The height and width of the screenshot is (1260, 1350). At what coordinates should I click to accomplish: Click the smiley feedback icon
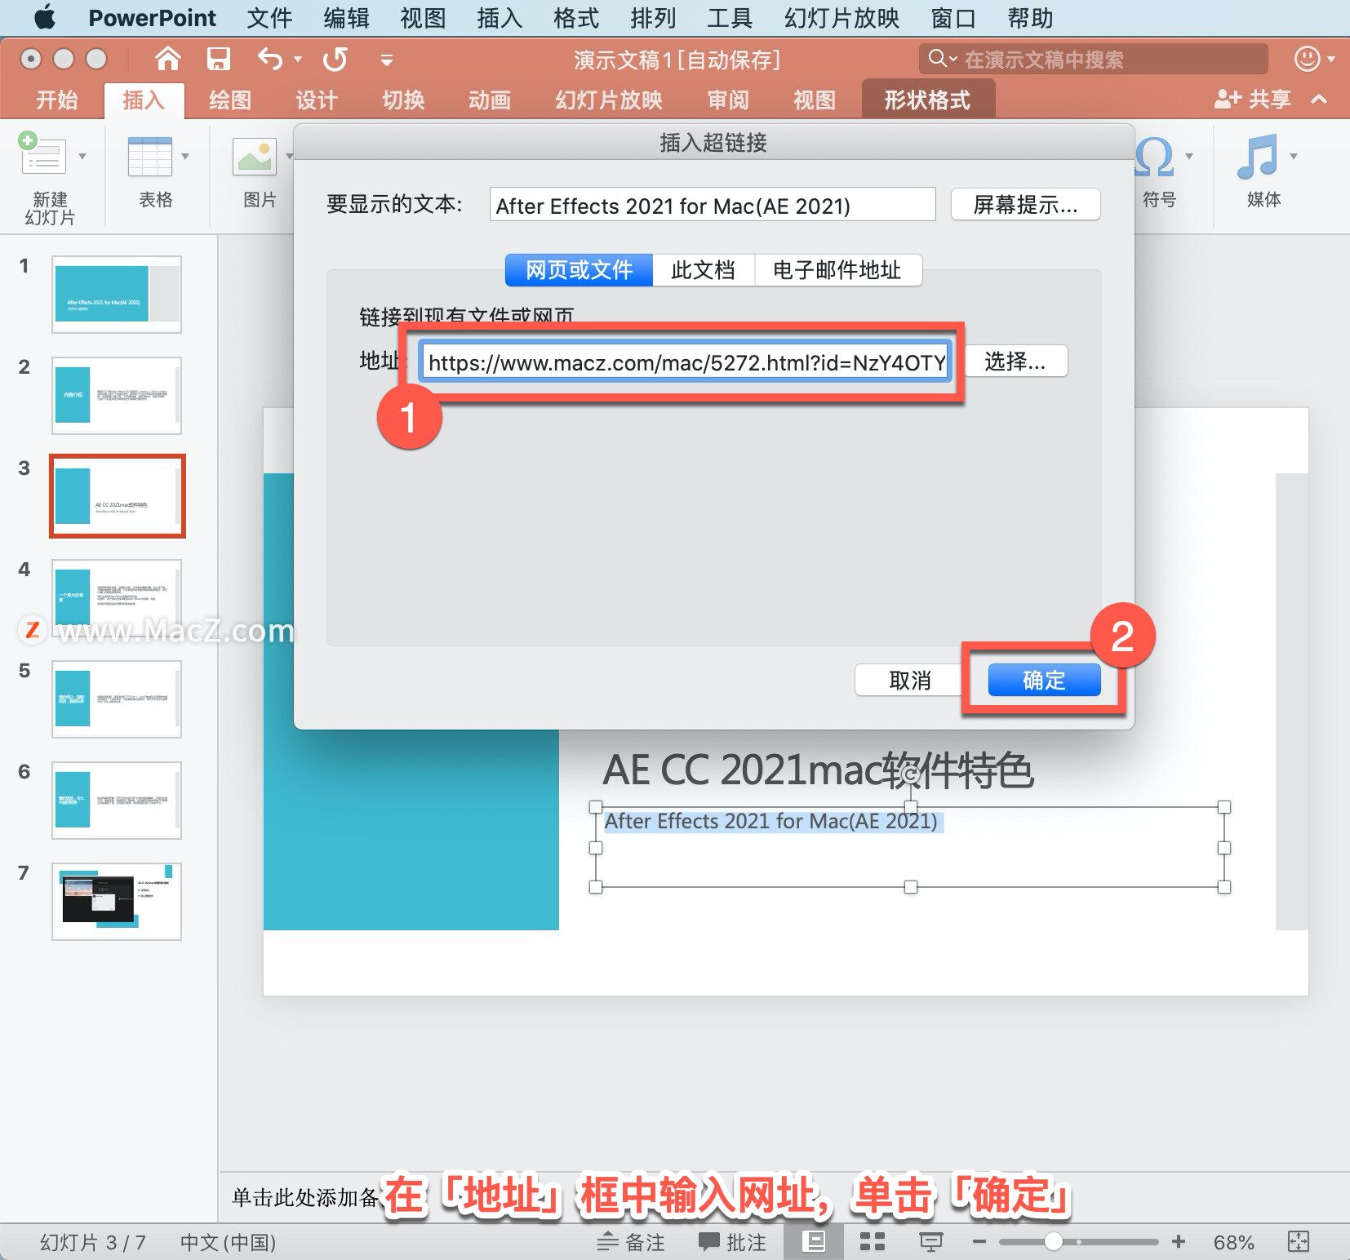pos(1308,59)
